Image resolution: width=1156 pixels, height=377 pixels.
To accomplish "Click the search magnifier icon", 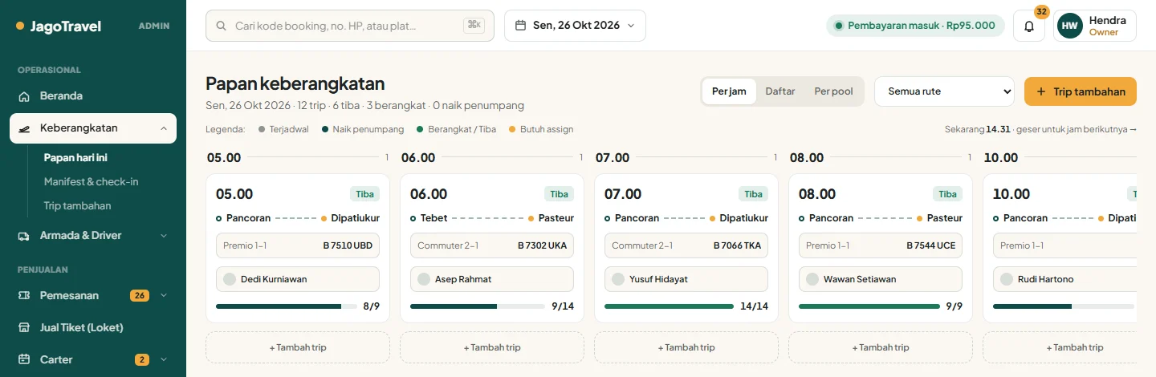I will 221,26.
